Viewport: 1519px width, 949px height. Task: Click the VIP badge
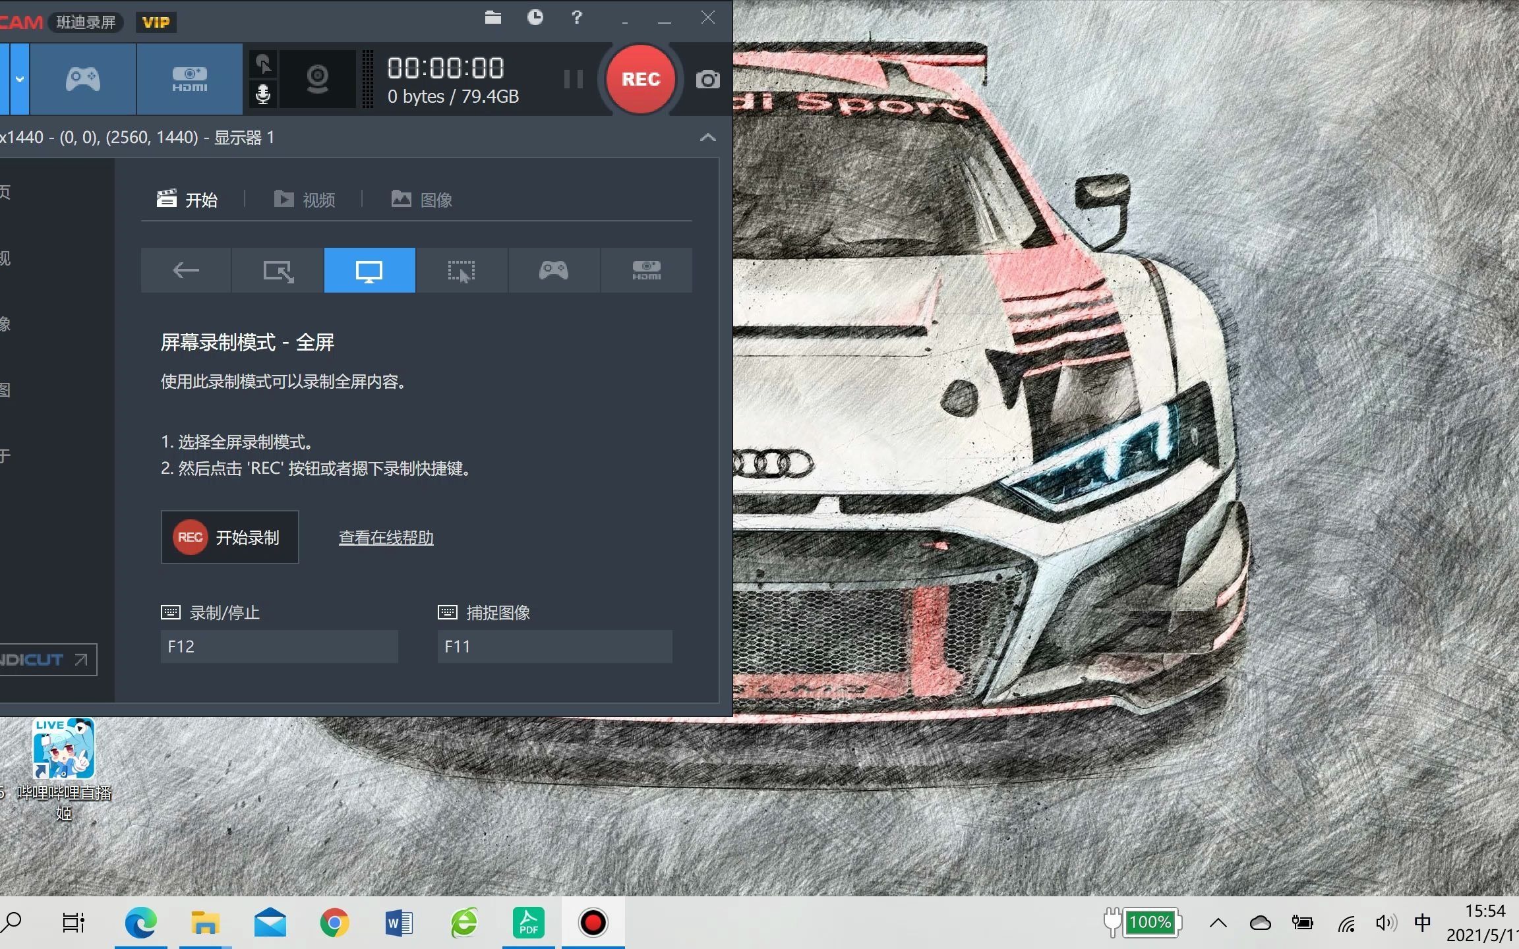[x=156, y=22]
